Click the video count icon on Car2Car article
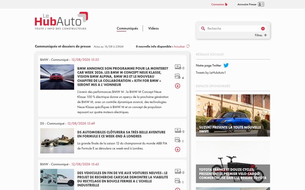This screenshot has width=305, height=190. click(178, 171)
